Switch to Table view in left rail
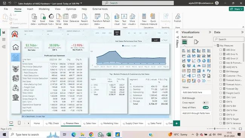245x138 pixels. coord(4,40)
